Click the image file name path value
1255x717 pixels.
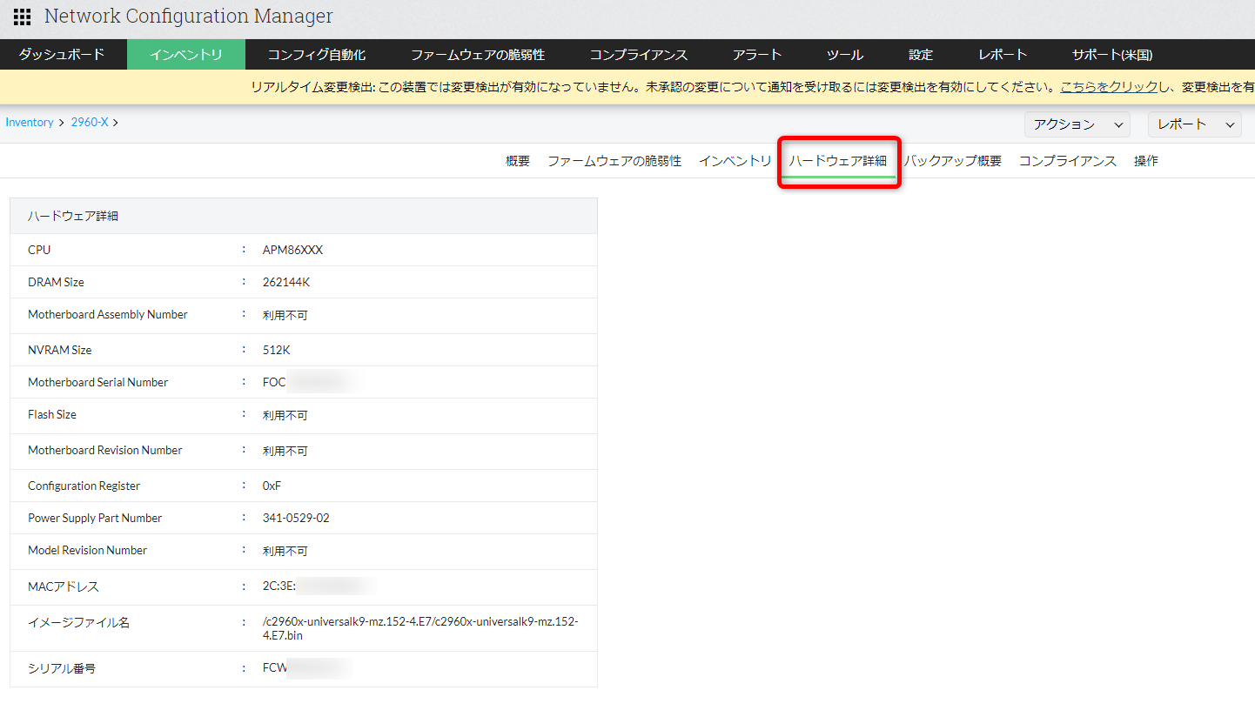point(420,628)
